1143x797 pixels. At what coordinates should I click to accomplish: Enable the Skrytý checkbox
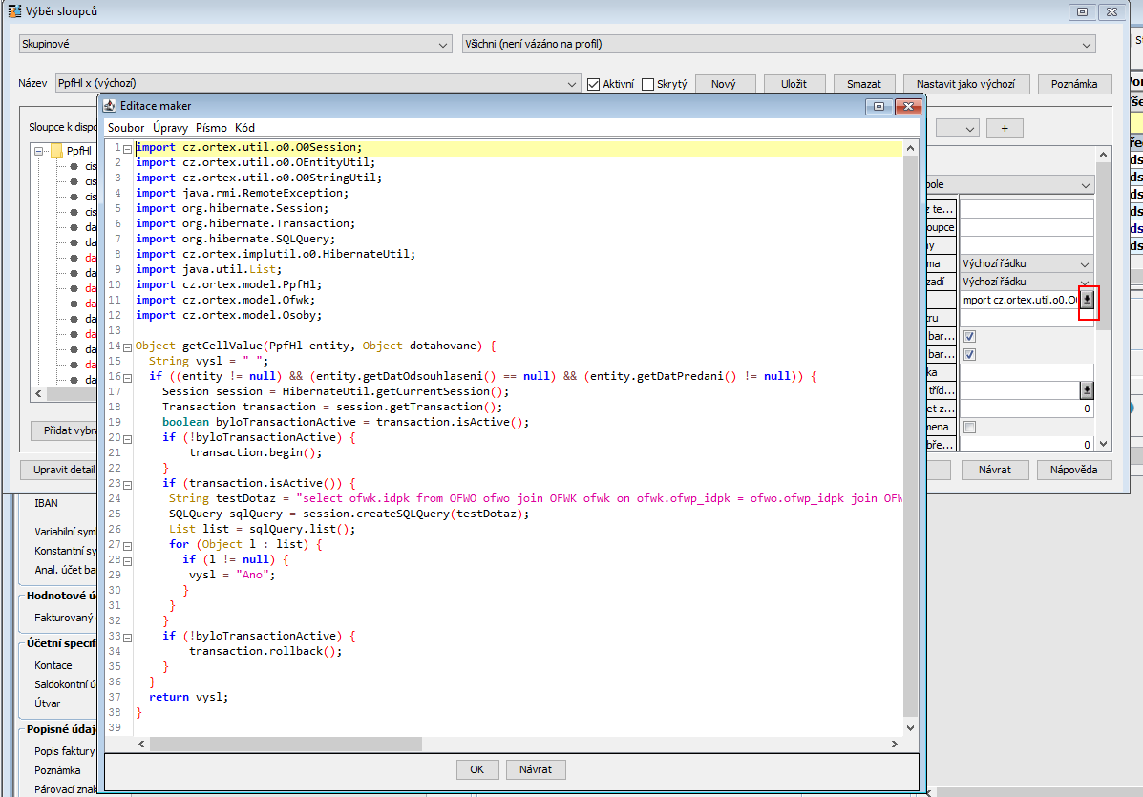(x=648, y=84)
